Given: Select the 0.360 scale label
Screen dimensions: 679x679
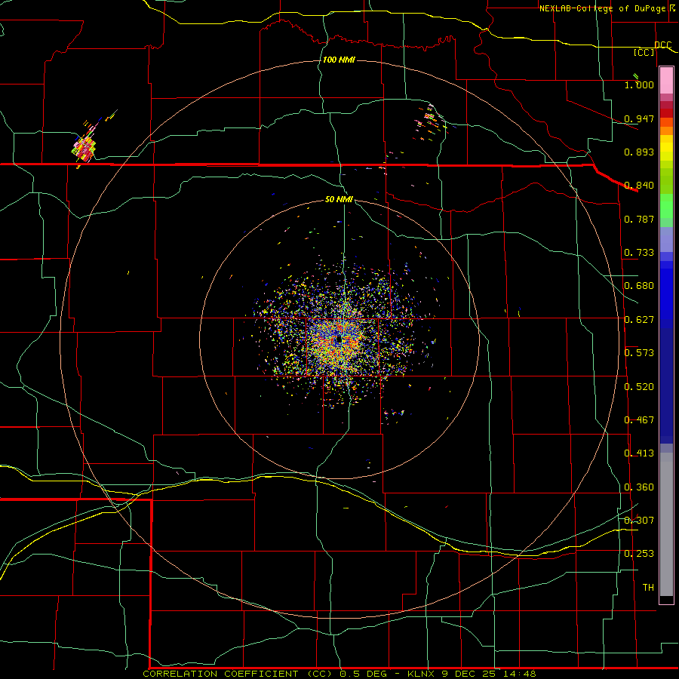Looking at the screenshot, I should point(639,487).
